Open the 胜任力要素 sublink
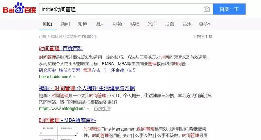The width and height of the screenshot is (261, 140). (x=70, y=70)
